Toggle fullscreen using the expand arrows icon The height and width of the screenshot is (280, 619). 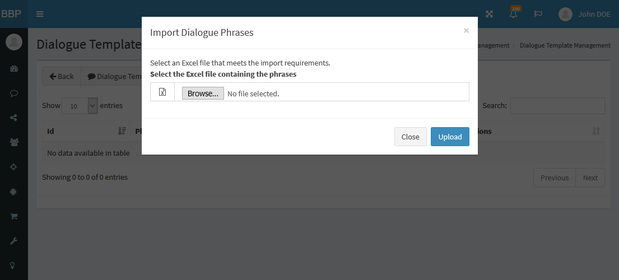489,14
